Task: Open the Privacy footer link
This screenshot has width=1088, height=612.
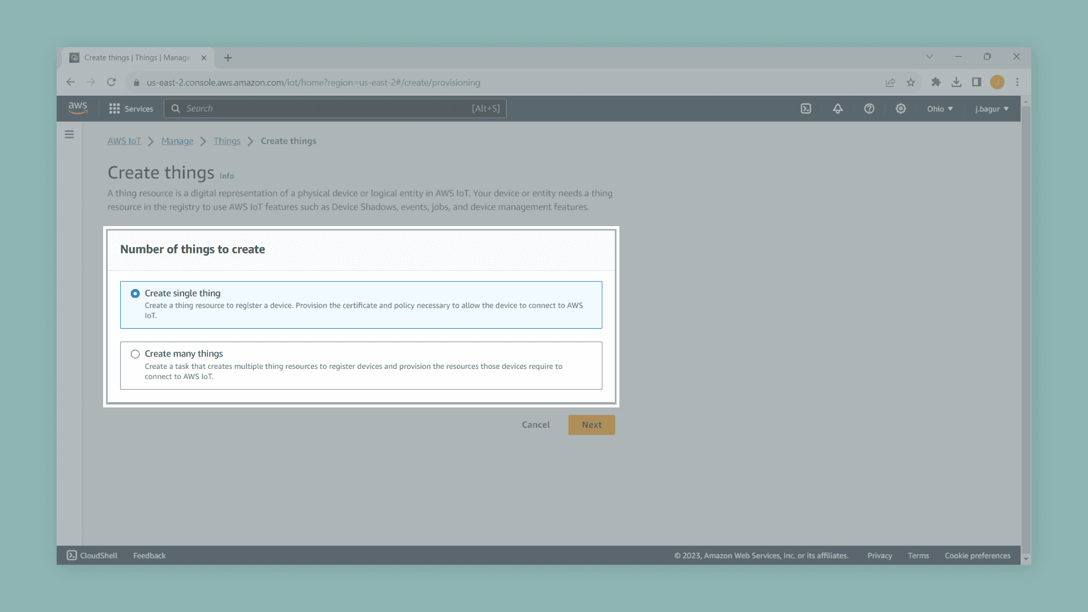Action: pyautogui.click(x=879, y=556)
